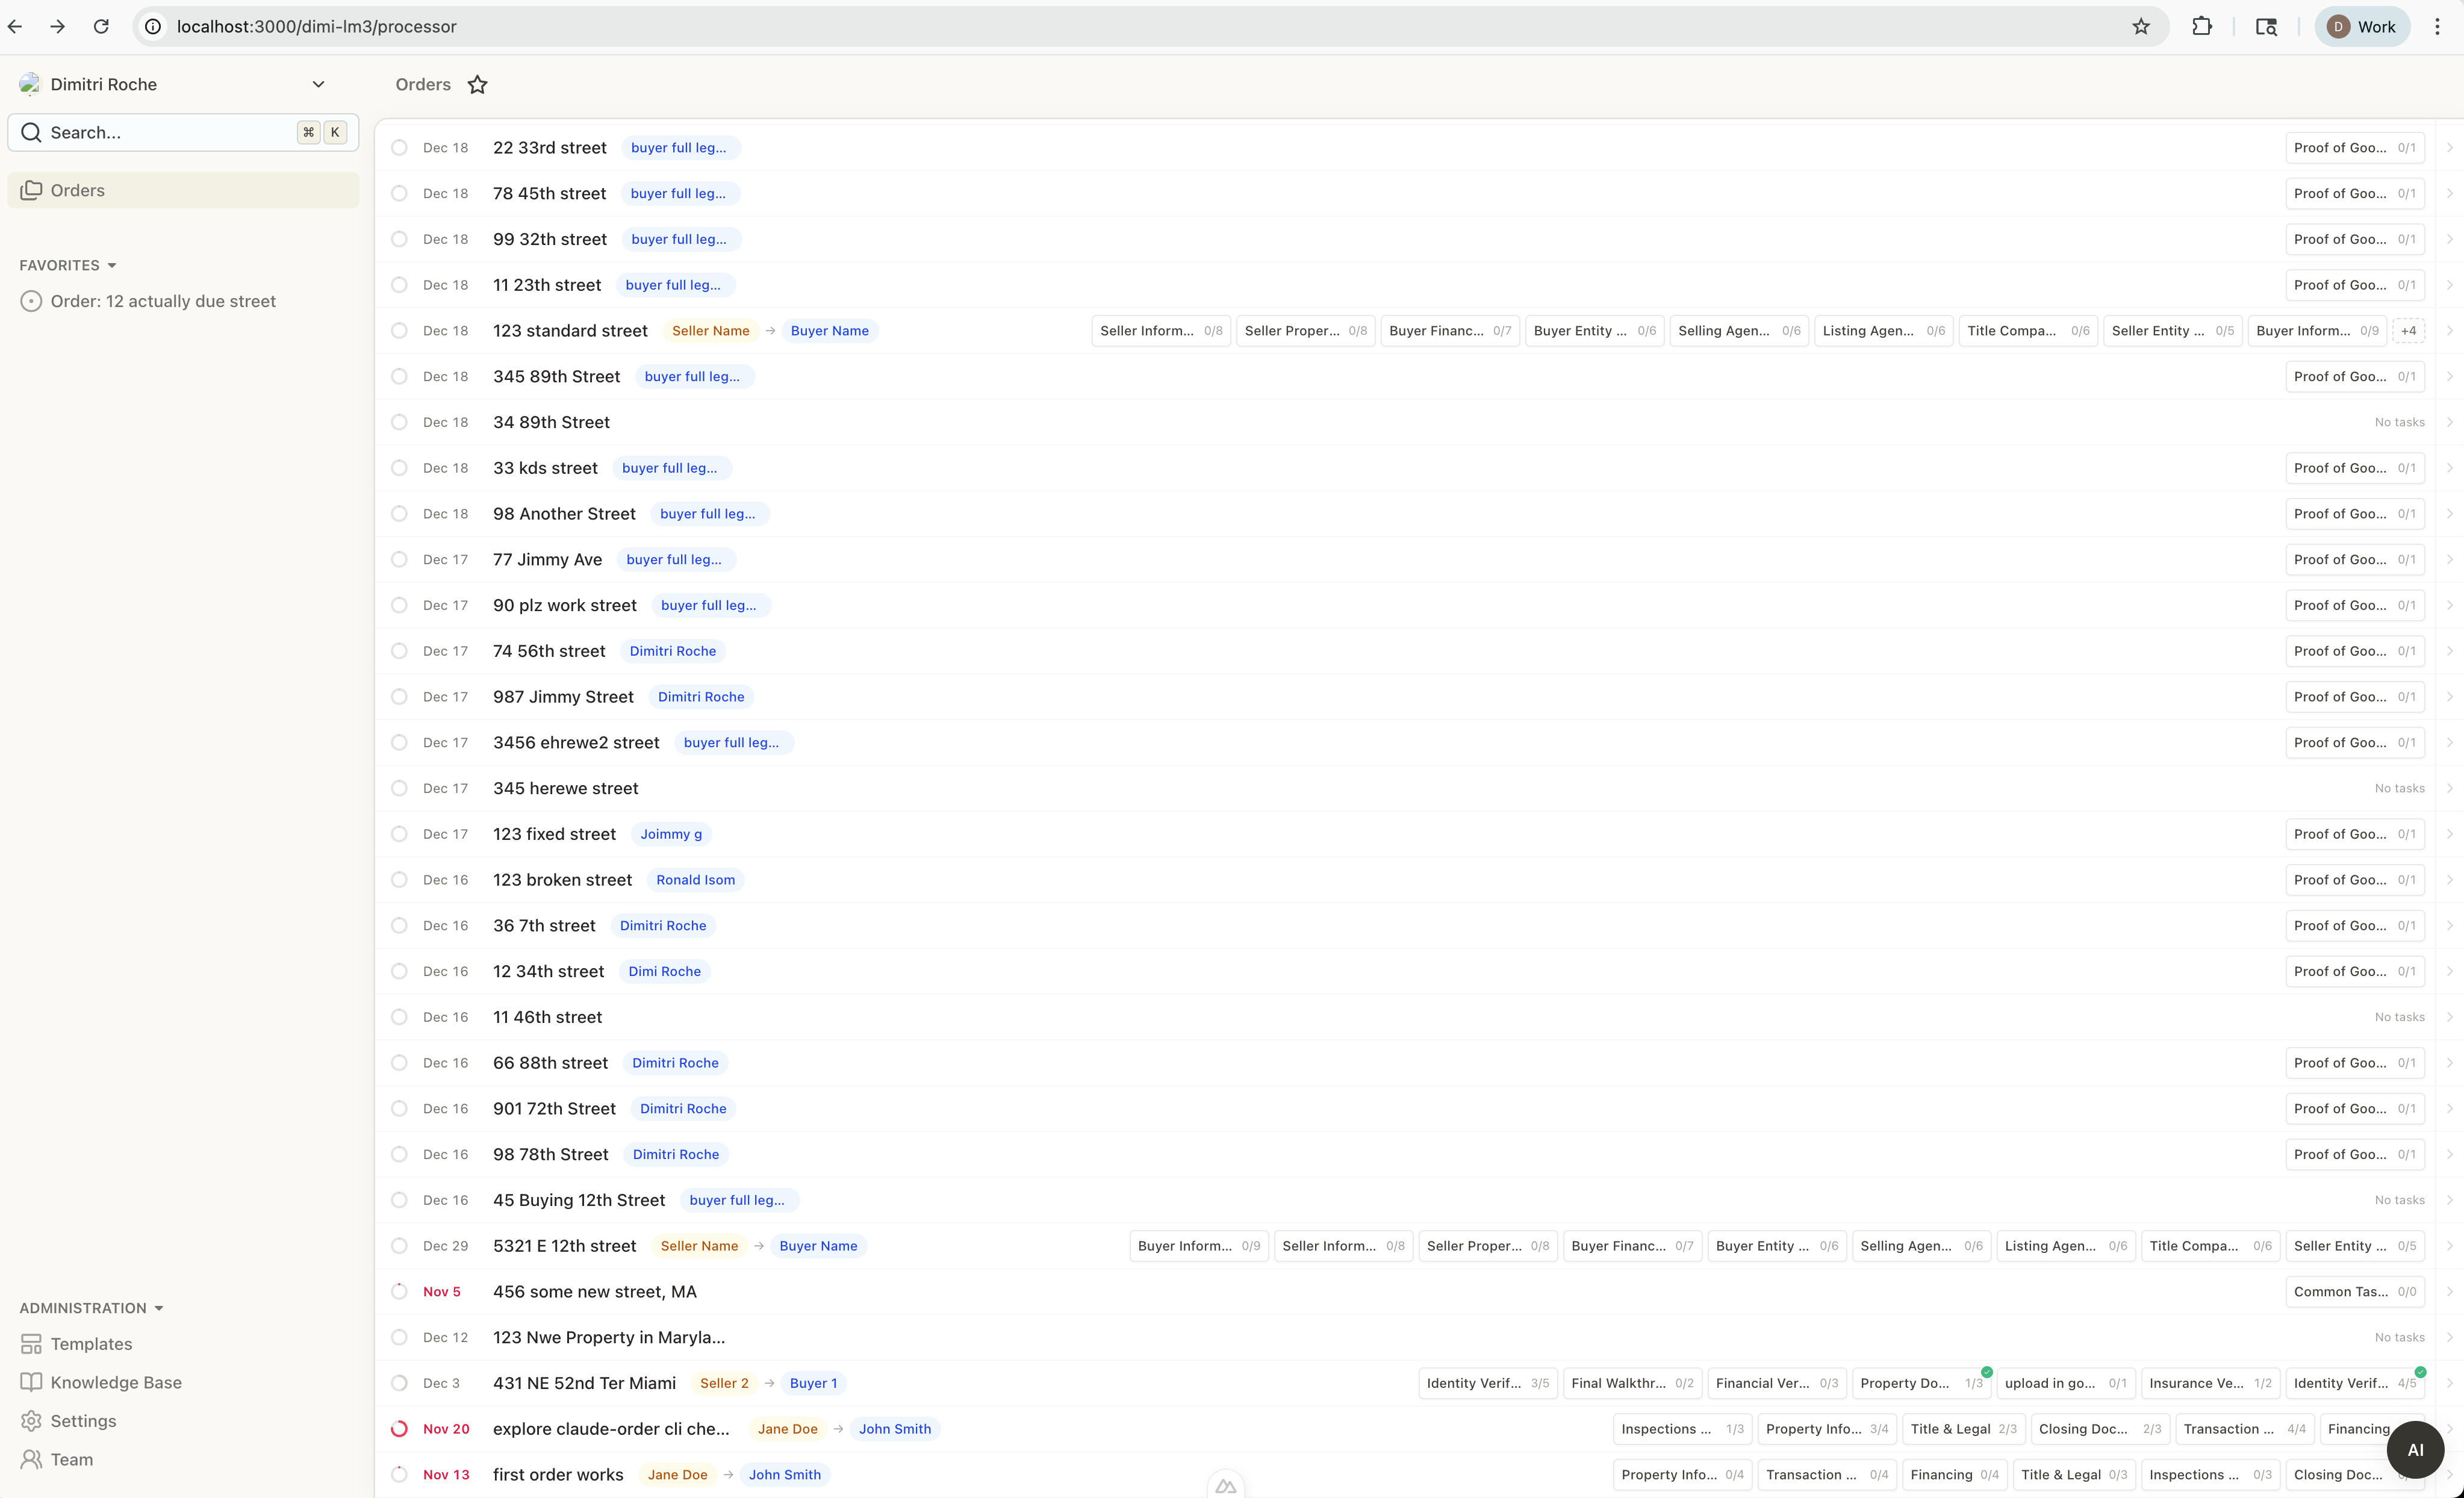Click the star icon beside Orders title

point(478,85)
